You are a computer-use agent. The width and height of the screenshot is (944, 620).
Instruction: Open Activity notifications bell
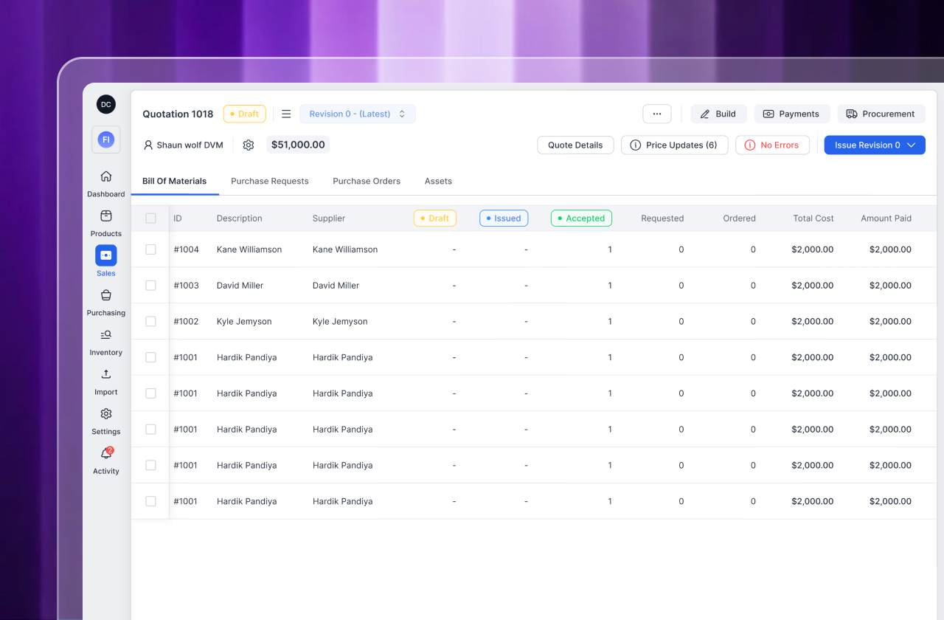(106, 454)
